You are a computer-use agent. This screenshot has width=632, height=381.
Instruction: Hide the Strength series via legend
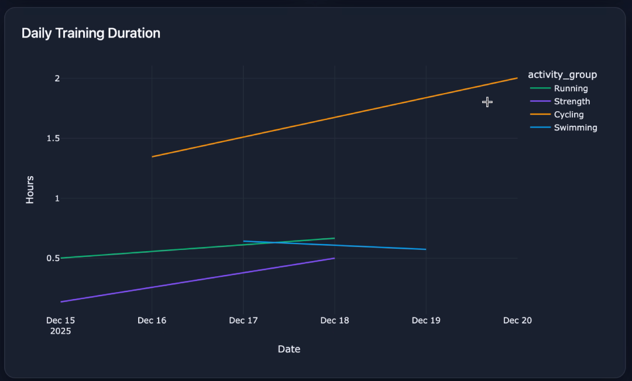pos(572,102)
